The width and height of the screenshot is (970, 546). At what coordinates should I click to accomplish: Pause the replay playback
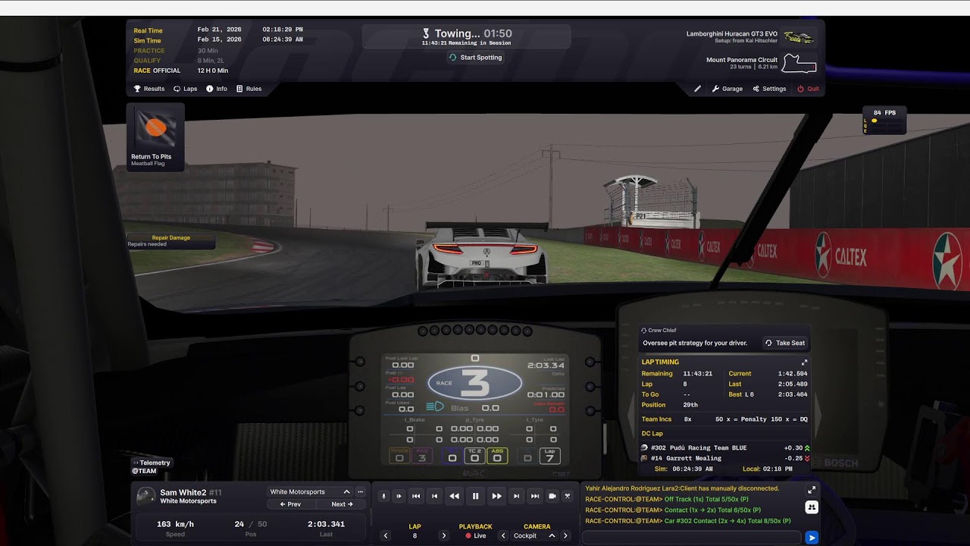pyautogui.click(x=476, y=496)
